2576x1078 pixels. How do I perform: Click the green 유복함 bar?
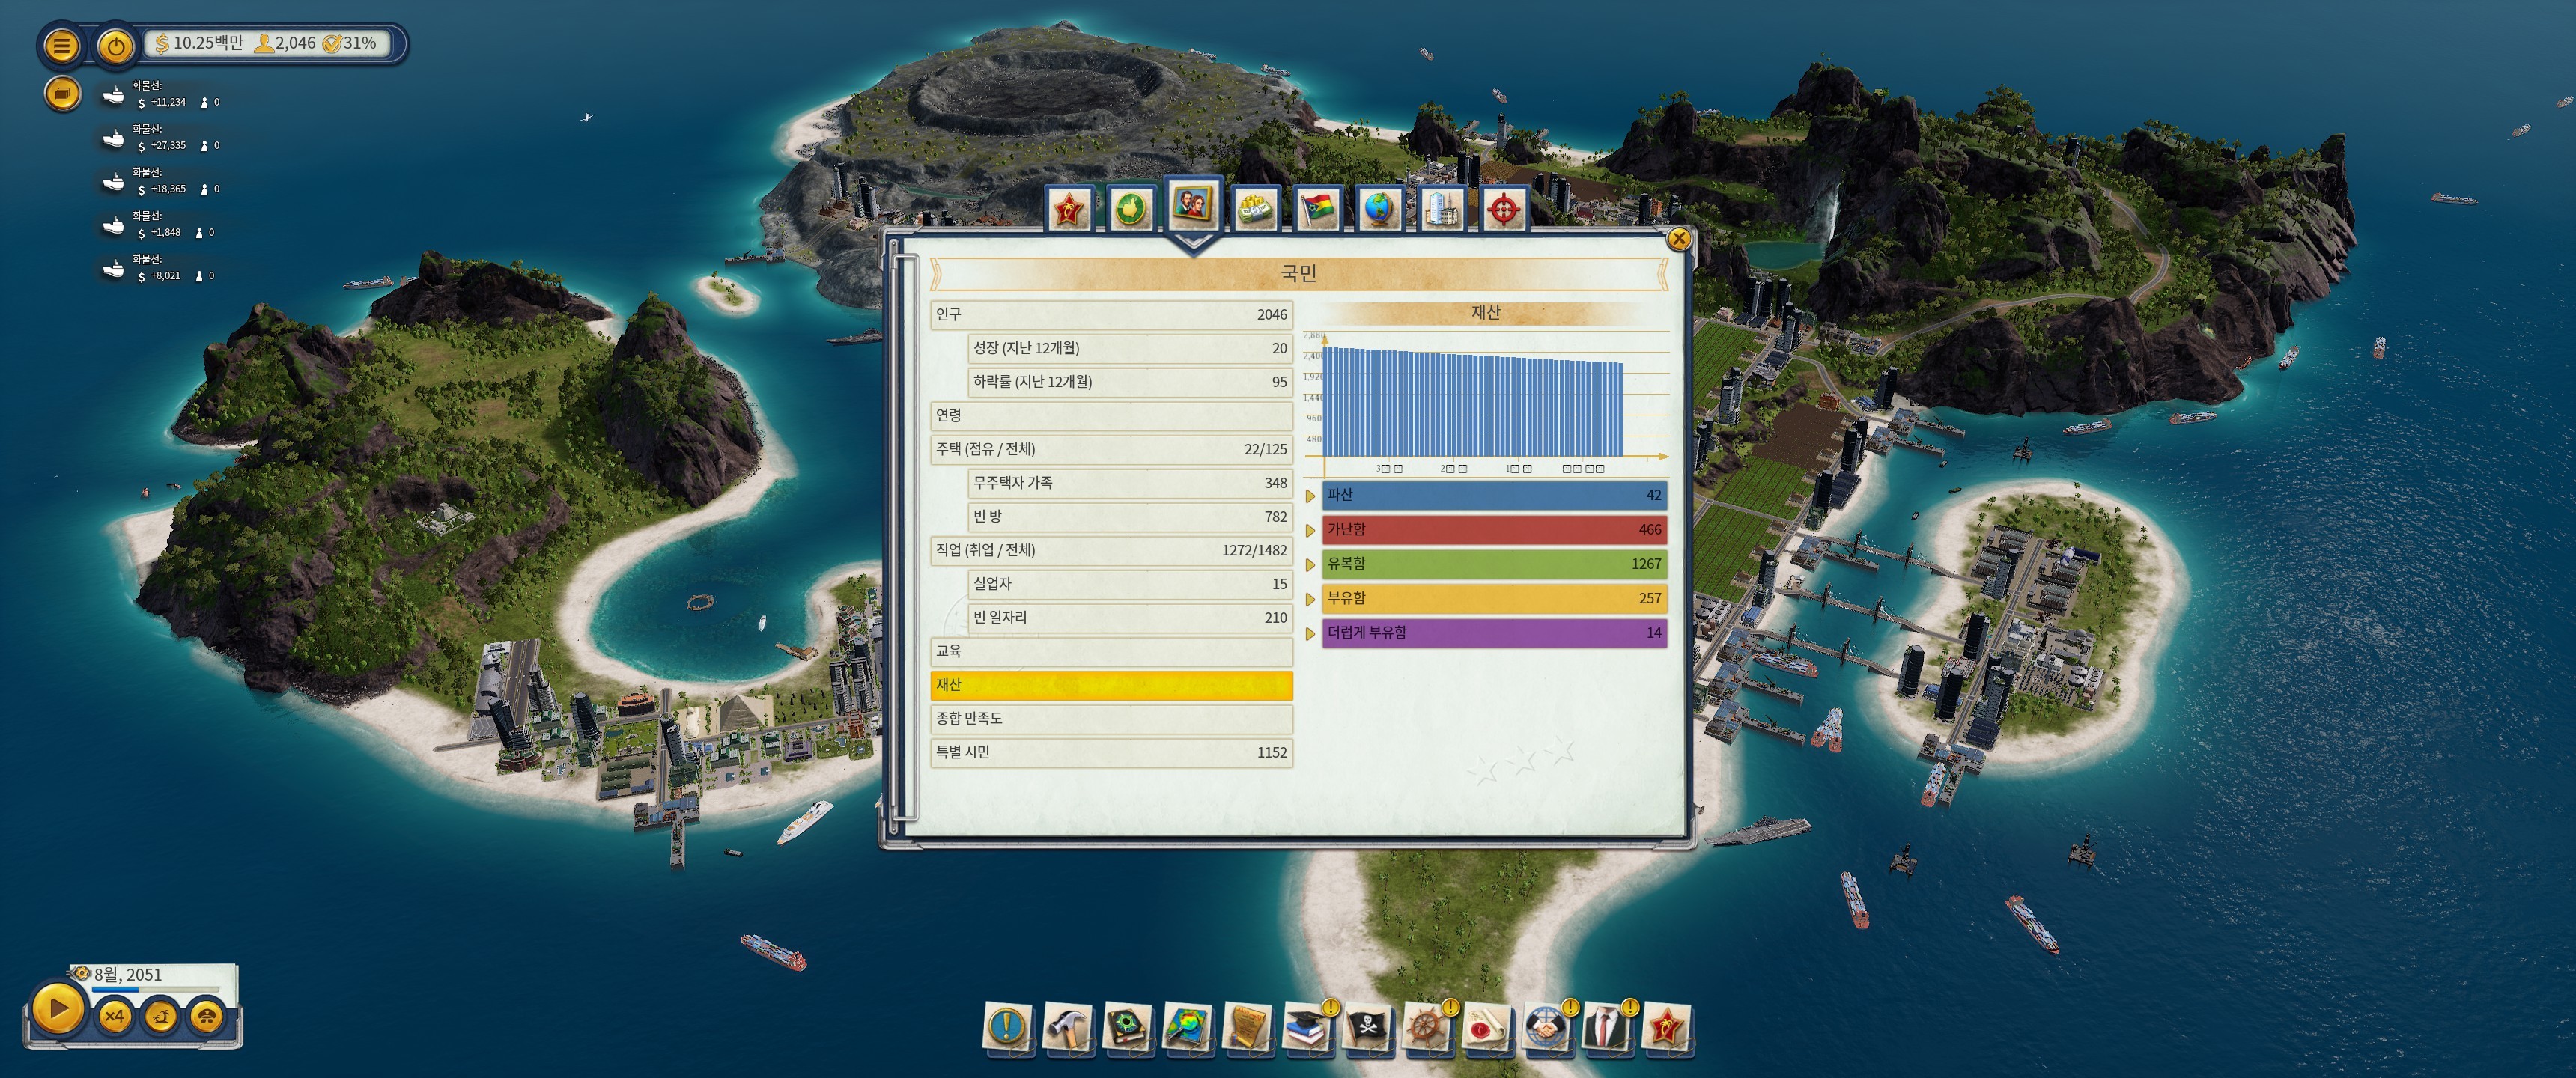[1493, 564]
